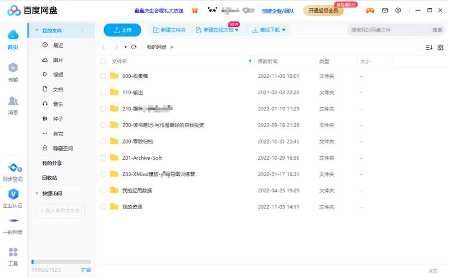
Task: Open the sort order icon
Action: tap(429, 47)
